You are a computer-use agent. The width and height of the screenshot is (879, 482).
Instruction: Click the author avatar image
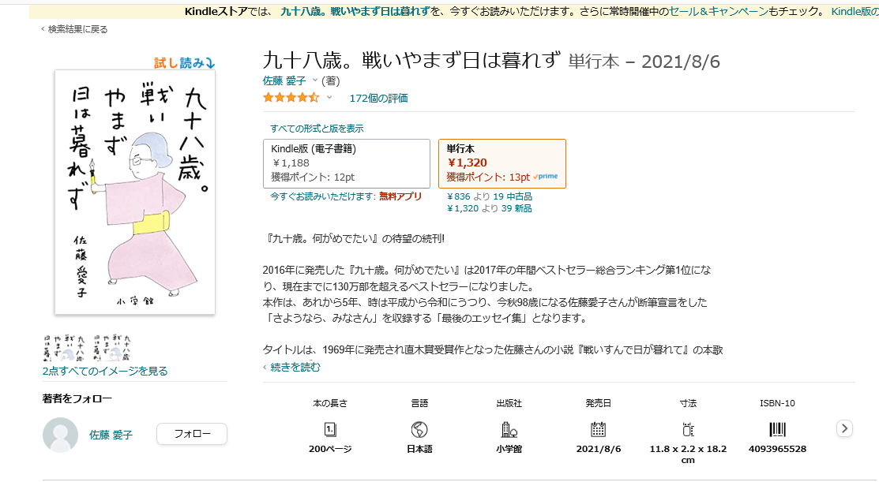point(61,435)
